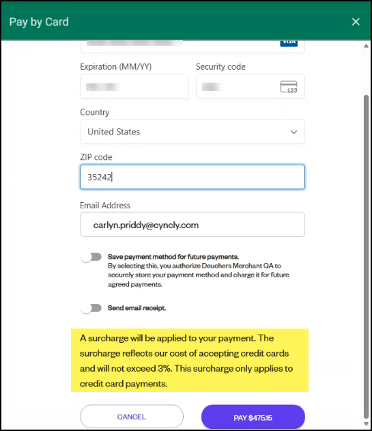The height and width of the screenshot is (431, 372).
Task: Close the Pay by Card dialog
Action: tap(356, 22)
